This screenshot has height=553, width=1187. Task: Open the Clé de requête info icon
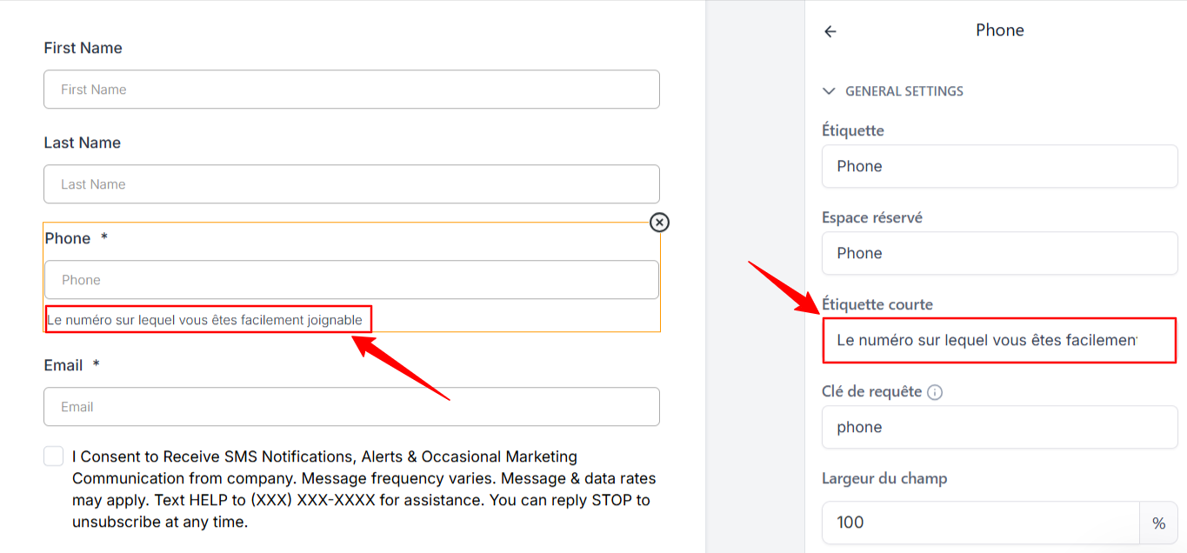coord(935,392)
